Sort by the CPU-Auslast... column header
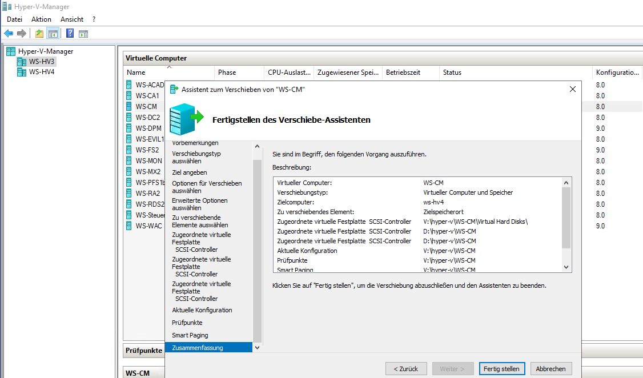Viewport: 643px width, 378px height. click(289, 73)
